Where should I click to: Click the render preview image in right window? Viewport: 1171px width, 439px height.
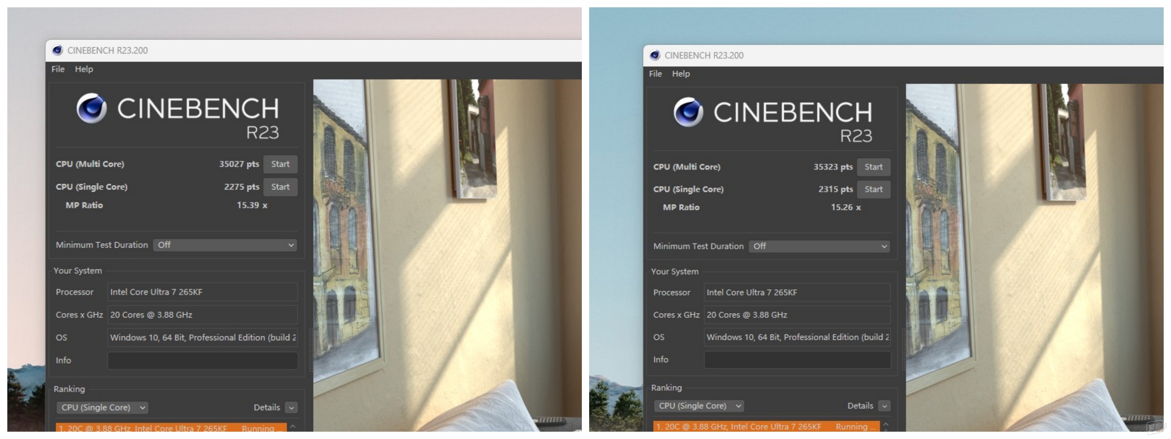coord(1035,258)
